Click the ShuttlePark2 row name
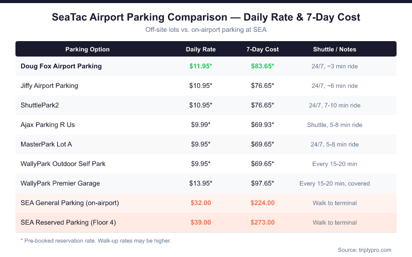This screenshot has width=412, height=257. [40, 105]
